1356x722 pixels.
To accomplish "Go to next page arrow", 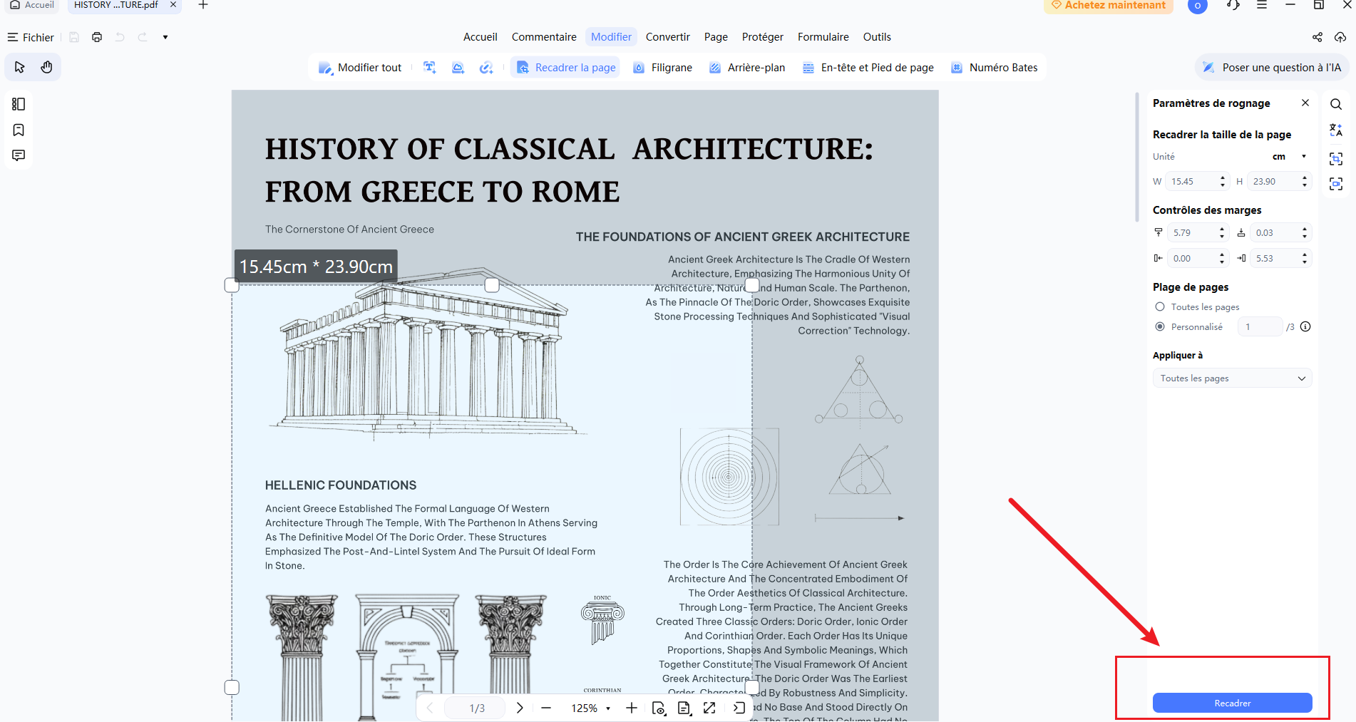I will pyautogui.click(x=520, y=708).
